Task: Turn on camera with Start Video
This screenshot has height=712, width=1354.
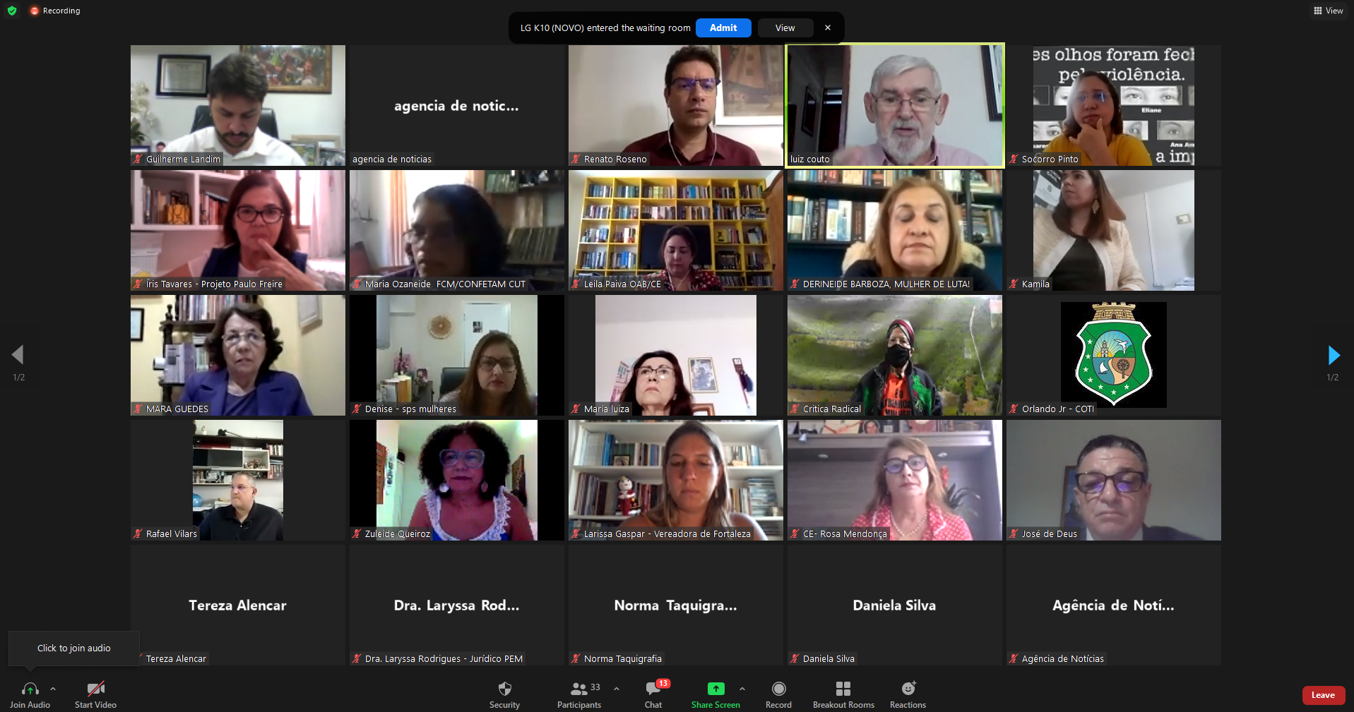Action: (95, 689)
